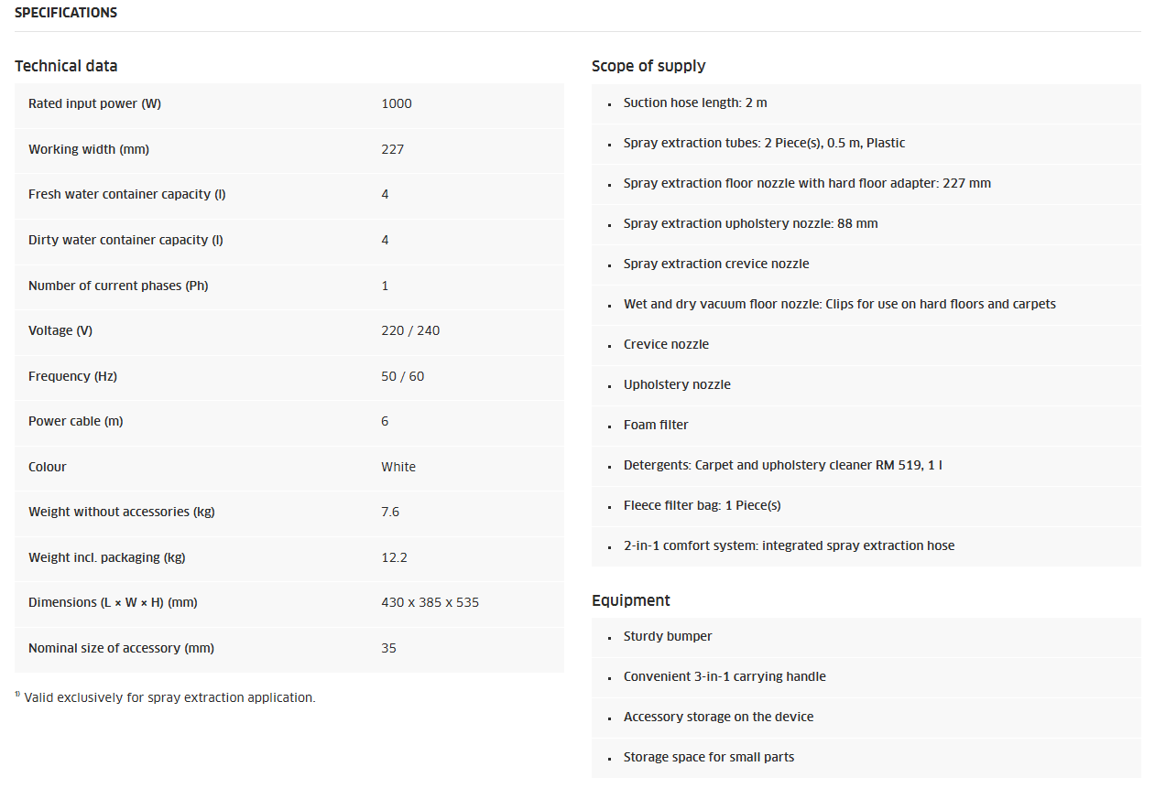
Task: Click the Working width value 227
Action: point(392,149)
